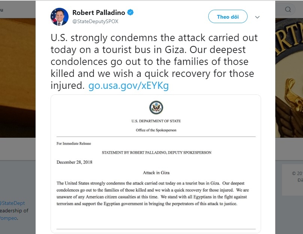
Task: Click the Pompeo link in the bio
Action: point(8,218)
